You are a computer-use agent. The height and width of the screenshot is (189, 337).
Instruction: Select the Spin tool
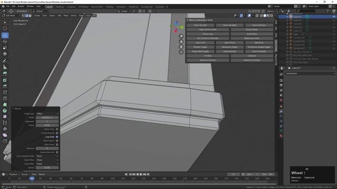pyautogui.click(x=5, y=111)
